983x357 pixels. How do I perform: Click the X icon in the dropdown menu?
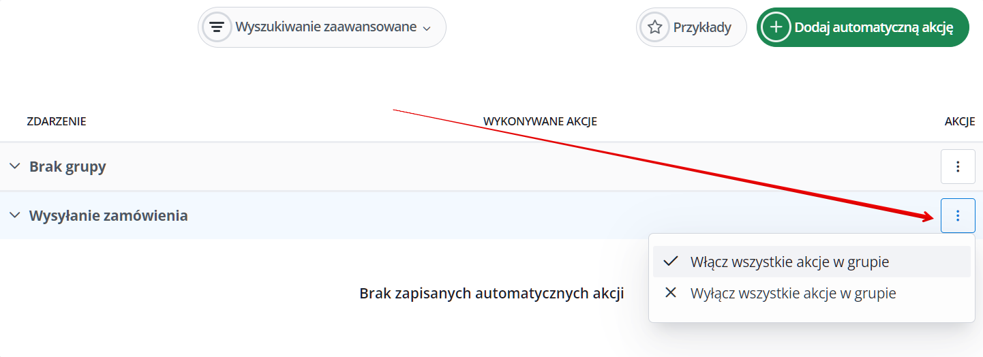[671, 293]
